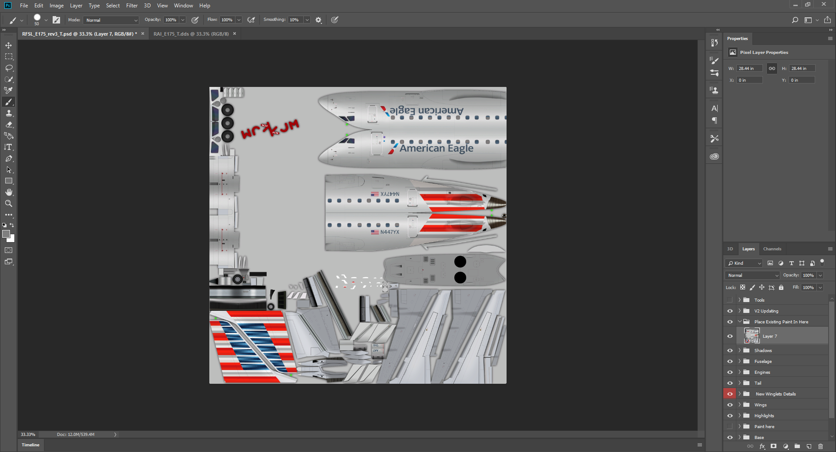
Task: Open the Flow value dropdown
Action: [239, 20]
